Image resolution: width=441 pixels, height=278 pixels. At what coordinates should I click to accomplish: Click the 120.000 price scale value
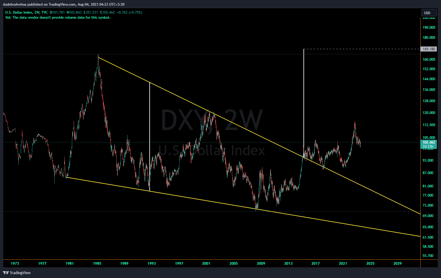click(x=429, y=113)
